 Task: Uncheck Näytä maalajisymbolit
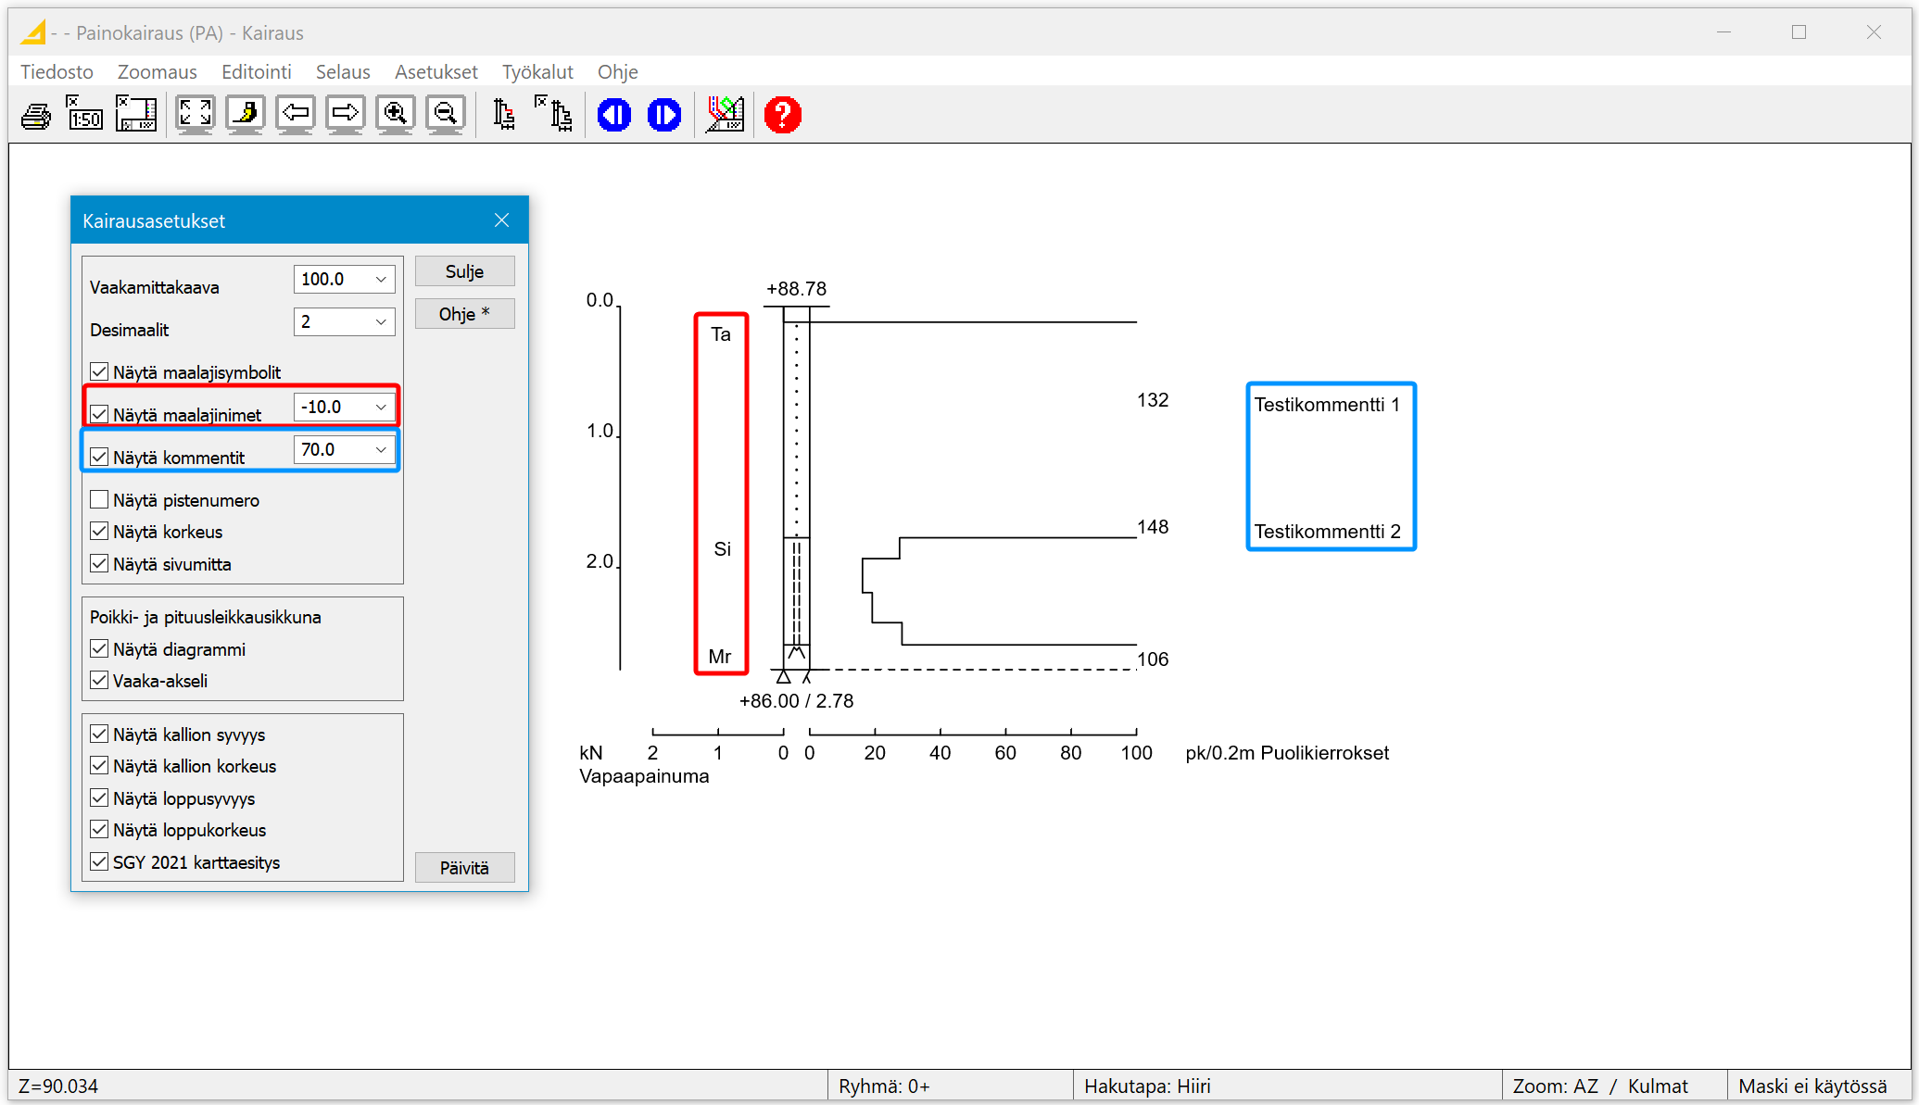click(x=100, y=372)
